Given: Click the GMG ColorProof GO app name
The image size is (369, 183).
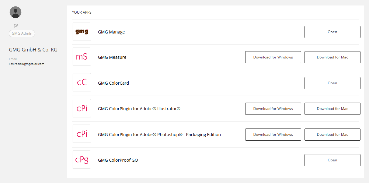Looking at the screenshot, I should click(x=118, y=160).
